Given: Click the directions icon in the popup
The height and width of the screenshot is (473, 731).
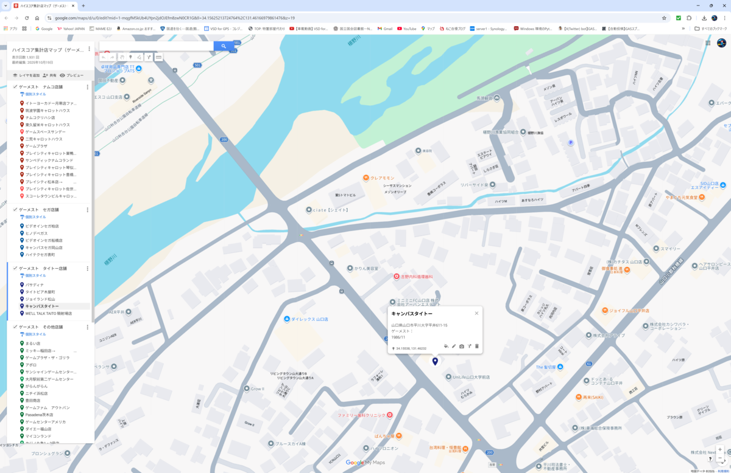Looking at the screenshot, I should click(470, 346).
